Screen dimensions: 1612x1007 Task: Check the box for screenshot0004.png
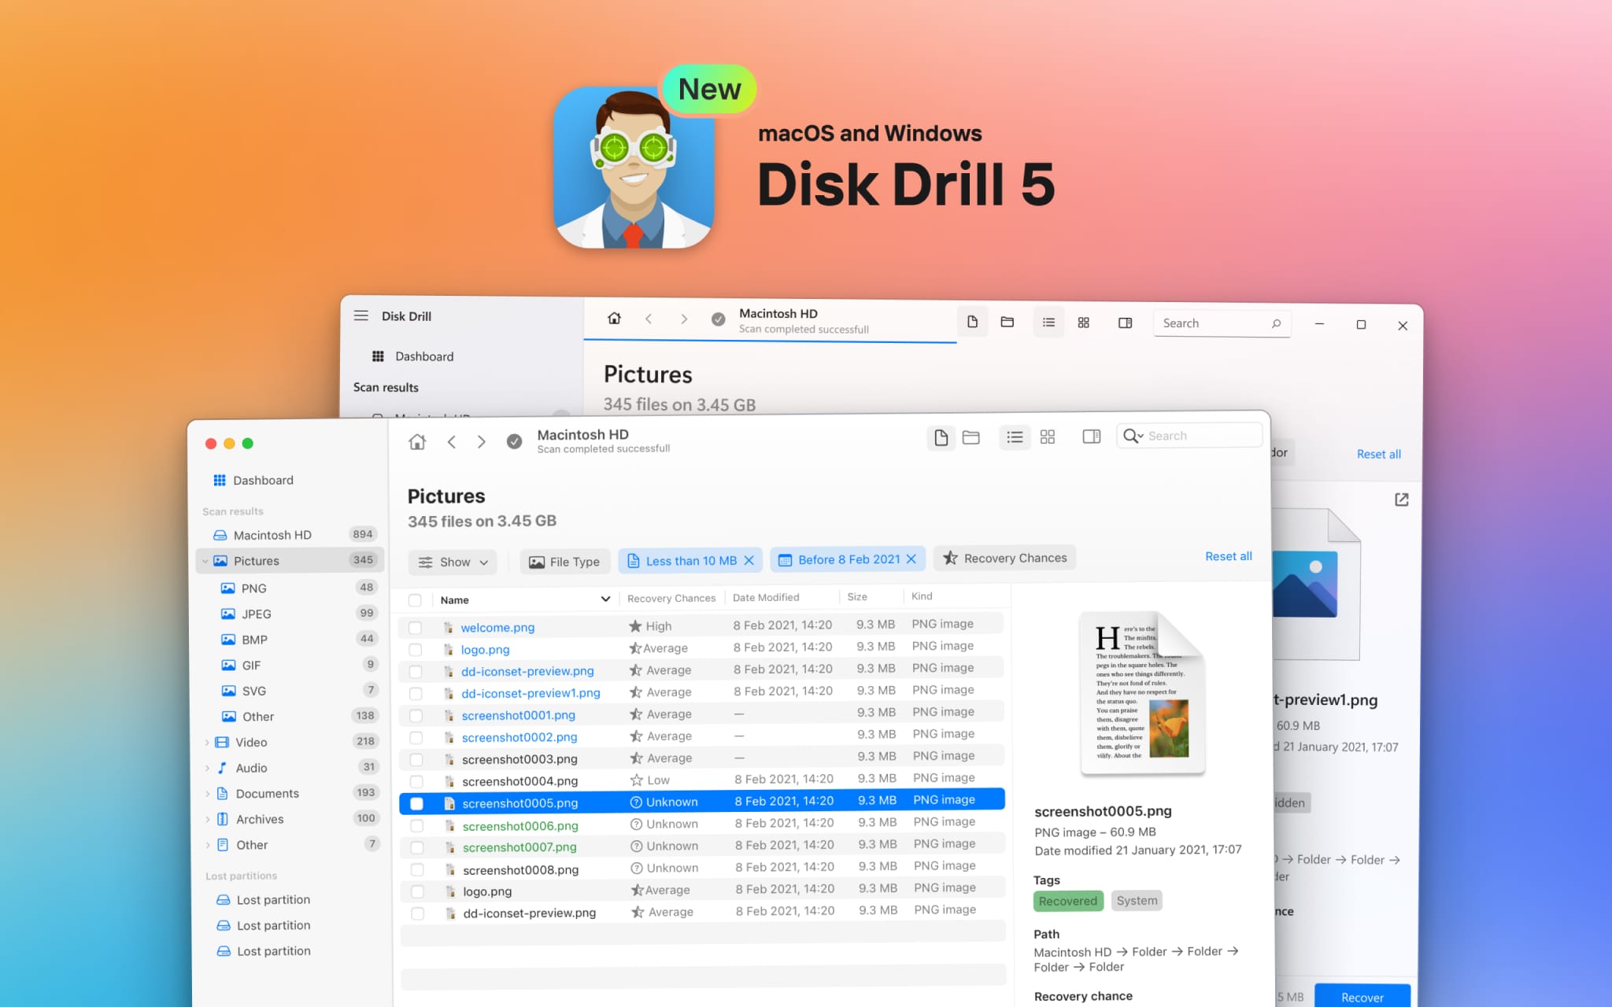point(416,782)
